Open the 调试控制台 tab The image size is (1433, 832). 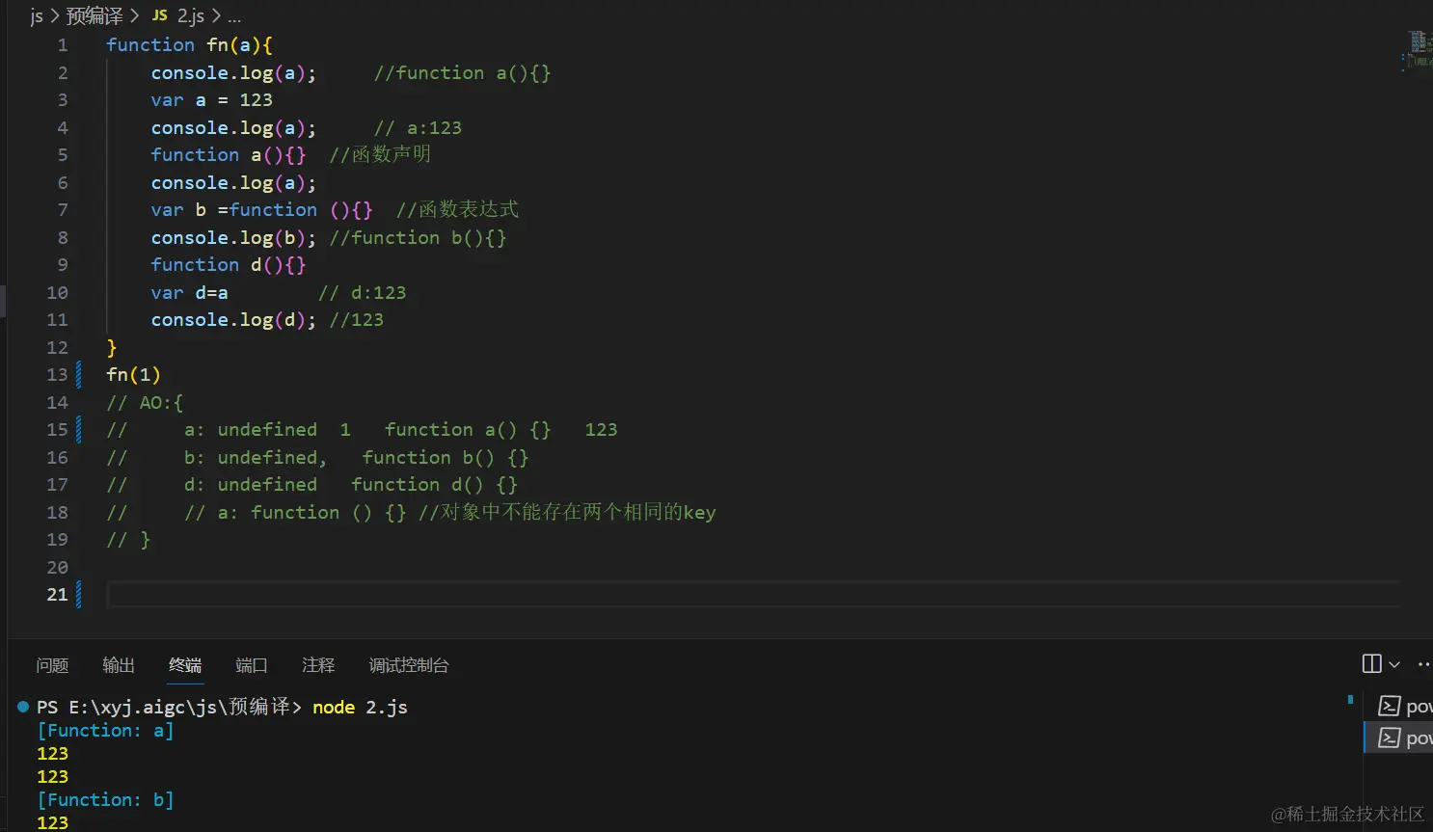pyautogui.click(x=409, y=665)
